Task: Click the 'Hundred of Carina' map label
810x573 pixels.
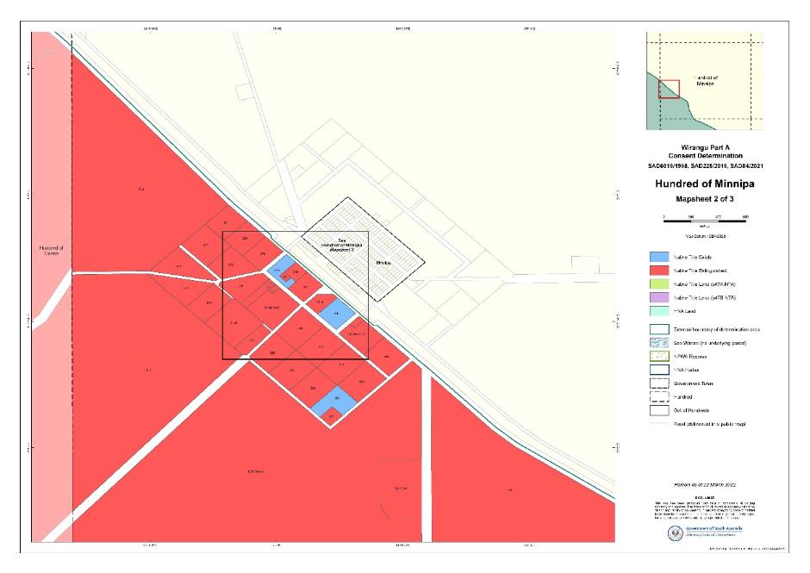Action: point(51,251)
